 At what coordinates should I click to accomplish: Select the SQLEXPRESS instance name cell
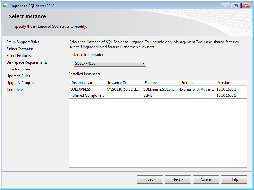click(x=87, y=89)
